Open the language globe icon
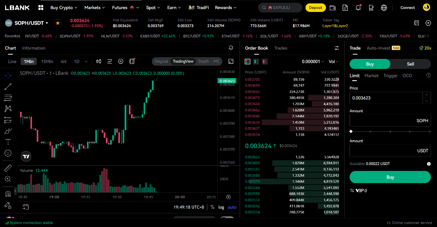 point(384,8)
